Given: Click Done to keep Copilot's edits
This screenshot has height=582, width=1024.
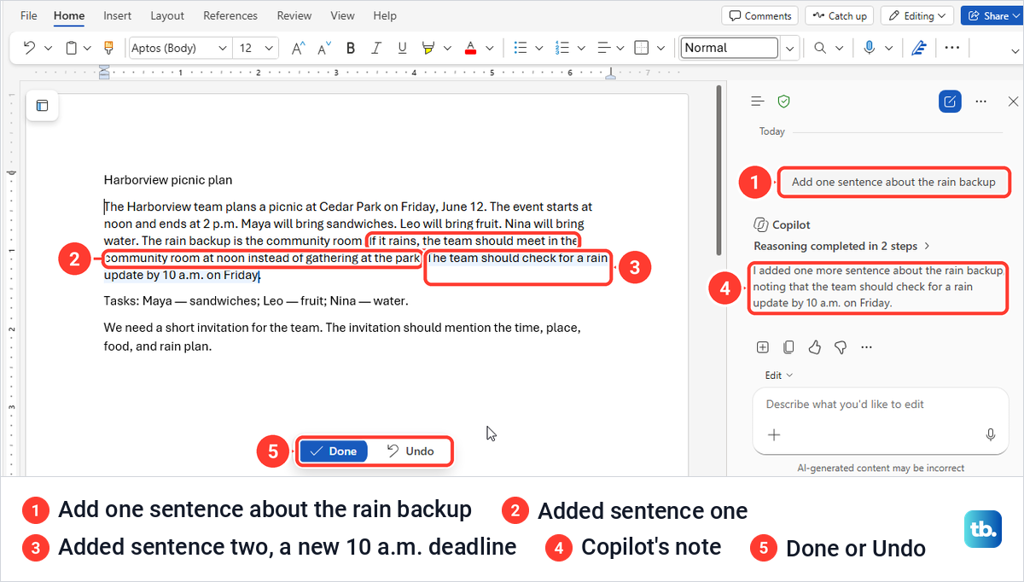Looking at the screenshot, I should pyautogui.click(x=334, y=451).
